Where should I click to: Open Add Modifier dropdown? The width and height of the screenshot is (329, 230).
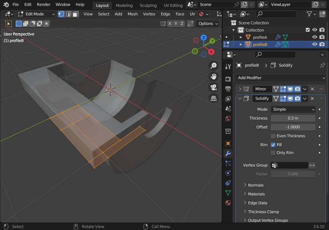click(x=281, y=78)
